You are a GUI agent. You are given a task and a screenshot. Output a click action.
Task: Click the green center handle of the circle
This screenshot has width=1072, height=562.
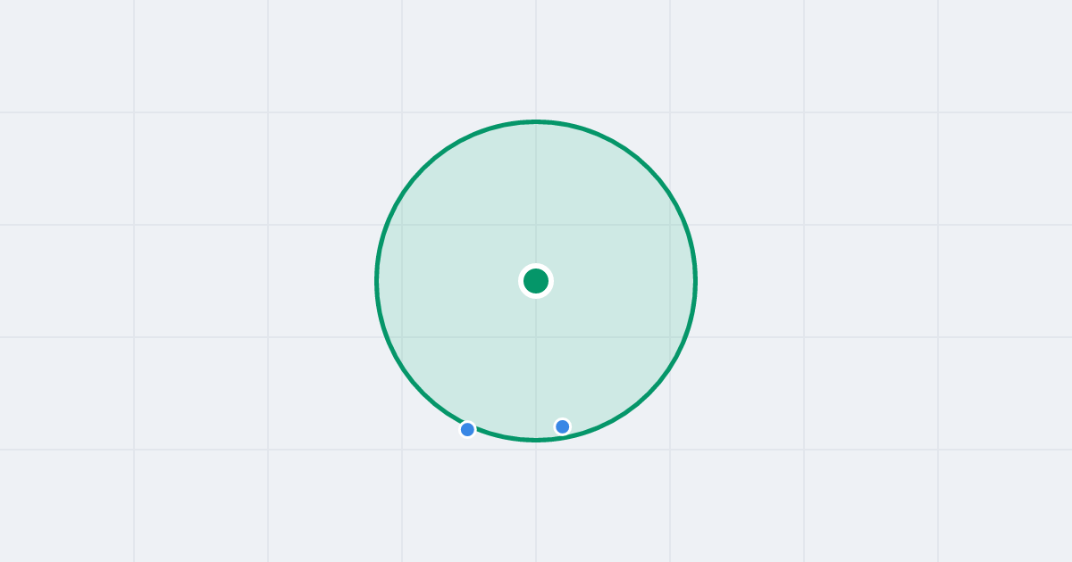tap(536, 281)
